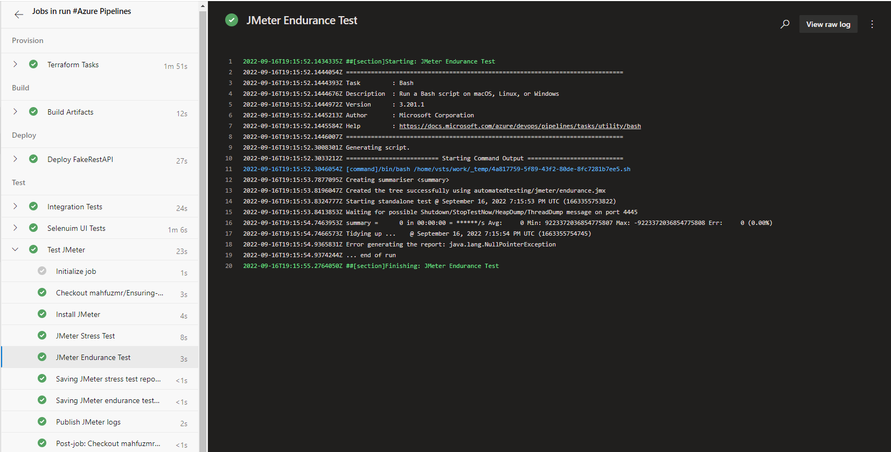Open the Install JMeter step log

pos(100,314)
